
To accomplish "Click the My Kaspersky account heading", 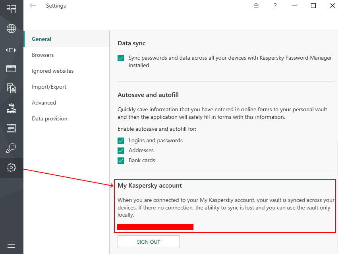I will pos(150,186).
